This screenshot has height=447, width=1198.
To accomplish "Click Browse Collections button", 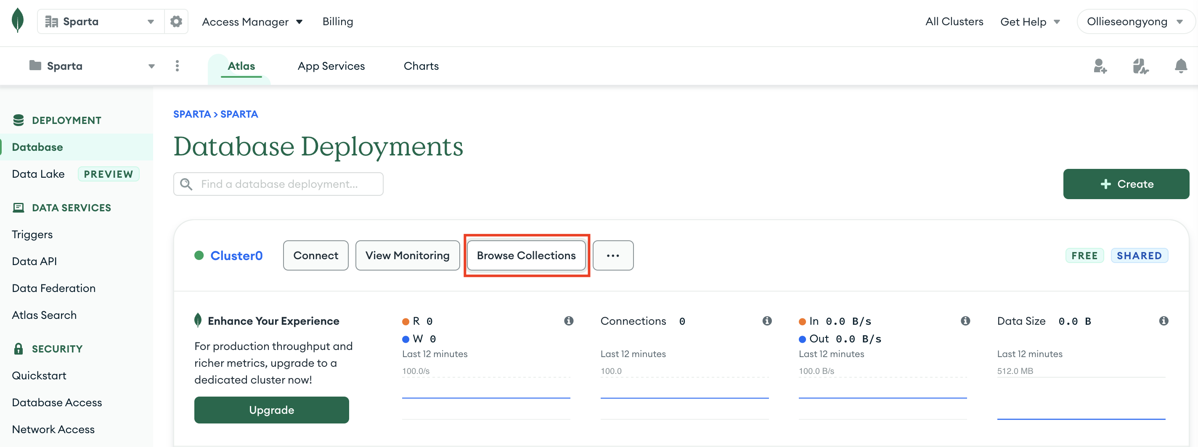I will click(526, 255).
